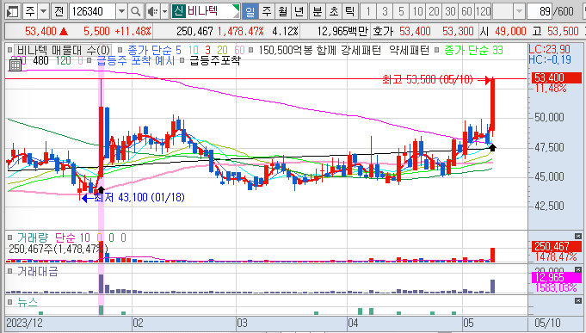Viewport: 586px width, 333px height.
Task: Select the 일 daily chart tab
Action: point(250,11)
